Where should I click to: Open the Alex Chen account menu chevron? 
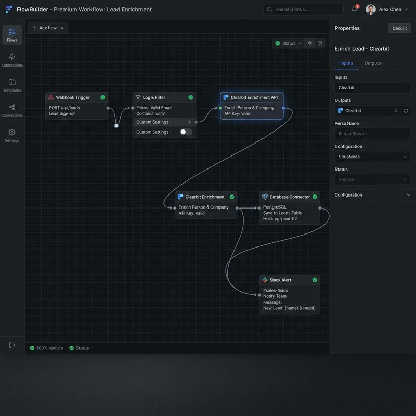pyautogui.click(x=406, y=9)
